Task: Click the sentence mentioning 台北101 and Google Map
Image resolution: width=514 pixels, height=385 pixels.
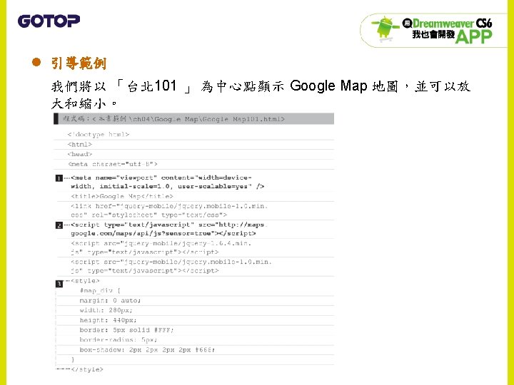Action: click(261, 86)
